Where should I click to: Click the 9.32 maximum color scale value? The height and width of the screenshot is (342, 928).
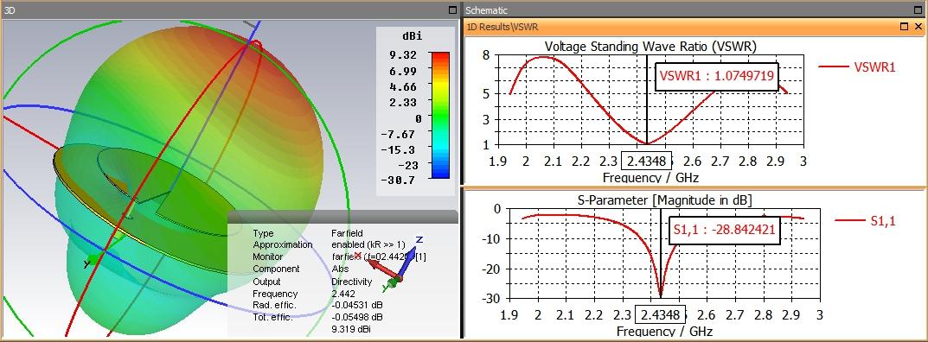click(x=402, y=55)
